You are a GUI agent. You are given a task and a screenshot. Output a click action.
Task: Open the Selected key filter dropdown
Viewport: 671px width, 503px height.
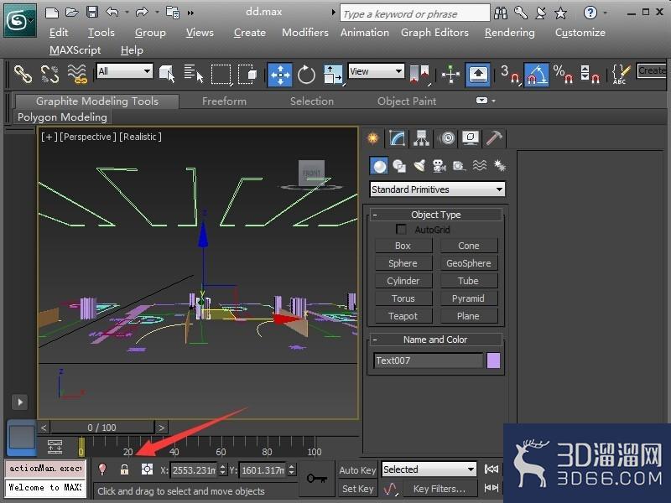(x=429, y=469)
